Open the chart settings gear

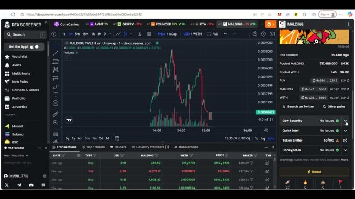[263, 34]
